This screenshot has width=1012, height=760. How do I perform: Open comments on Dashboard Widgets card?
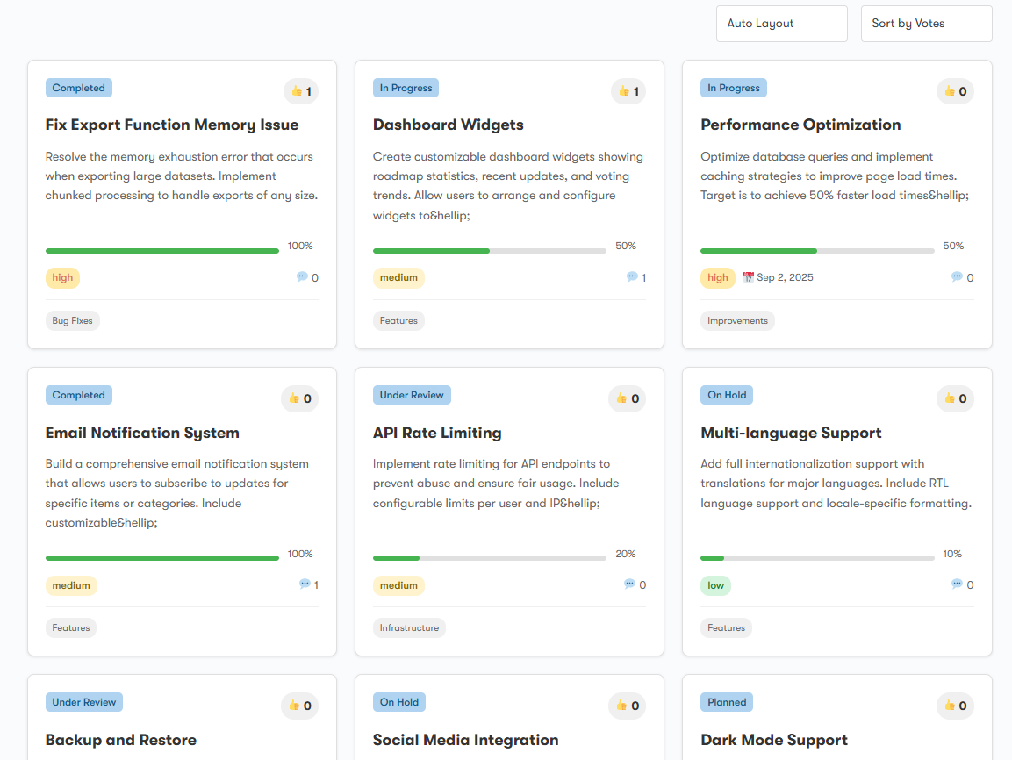[636, 277]
